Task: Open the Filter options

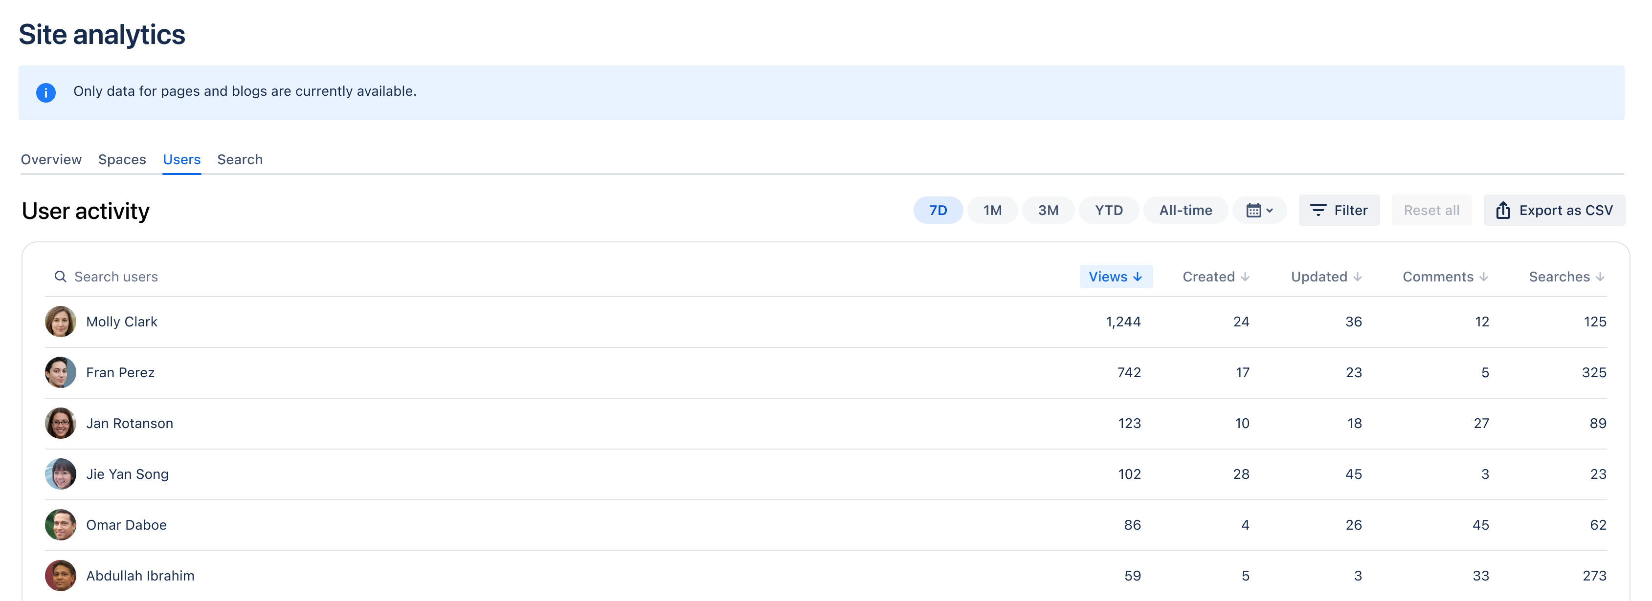Action: pos(1339,210)
